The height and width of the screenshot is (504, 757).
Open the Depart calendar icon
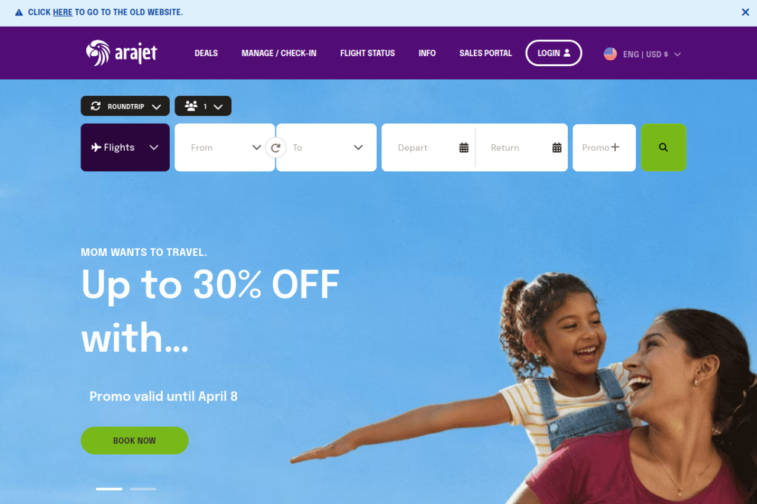[464, 148]
